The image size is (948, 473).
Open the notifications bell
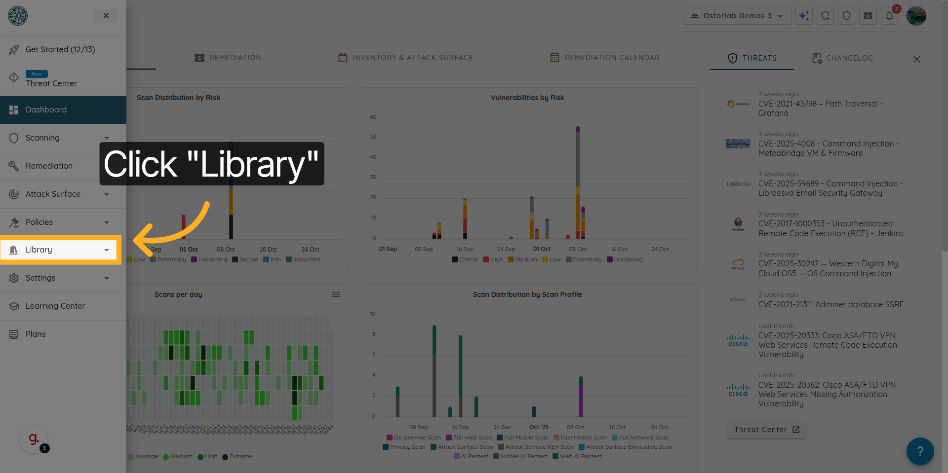click(889, 16)
